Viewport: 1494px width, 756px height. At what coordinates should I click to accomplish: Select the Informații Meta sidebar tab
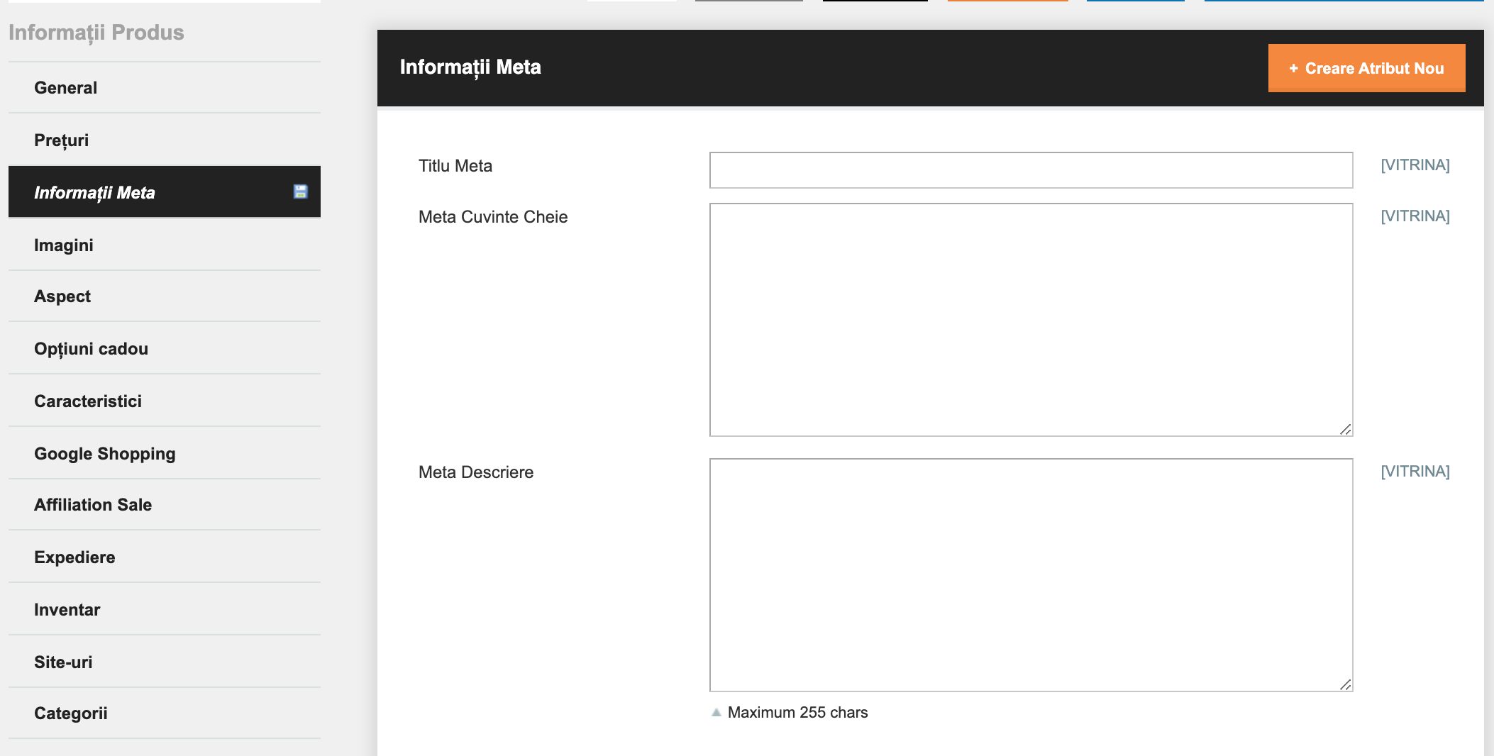pos(165,192)
